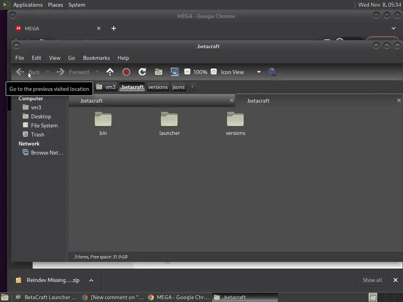Screen dimensions: 403x302
Task: Open the Home folder toolbar icon
Action: click(159, 72)
